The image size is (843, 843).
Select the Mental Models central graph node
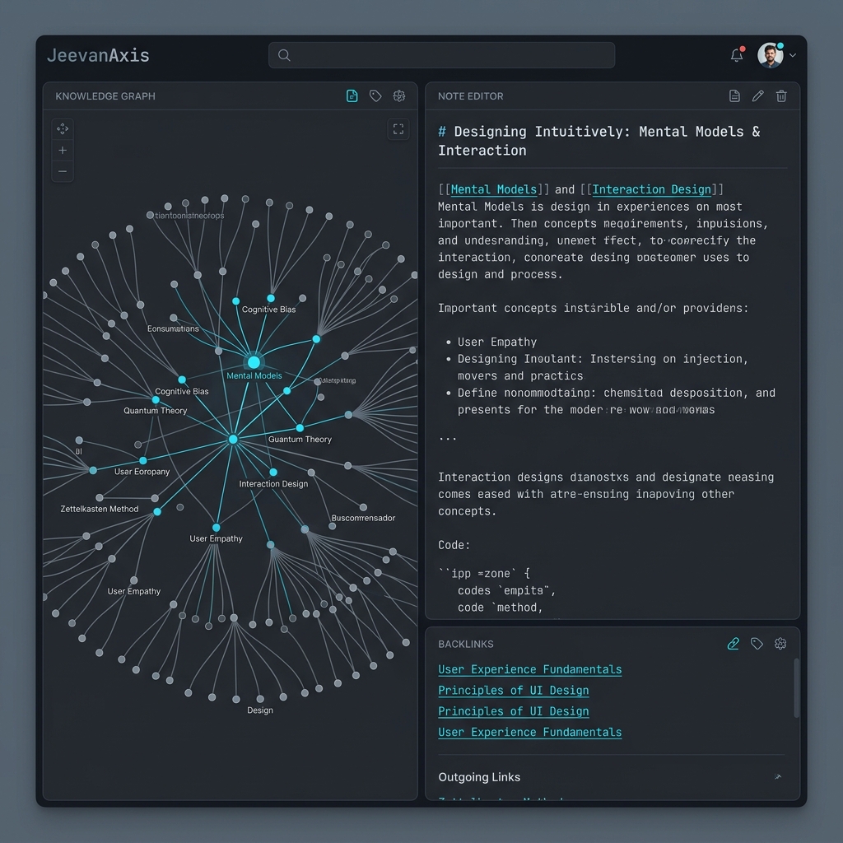pos(254,362)
